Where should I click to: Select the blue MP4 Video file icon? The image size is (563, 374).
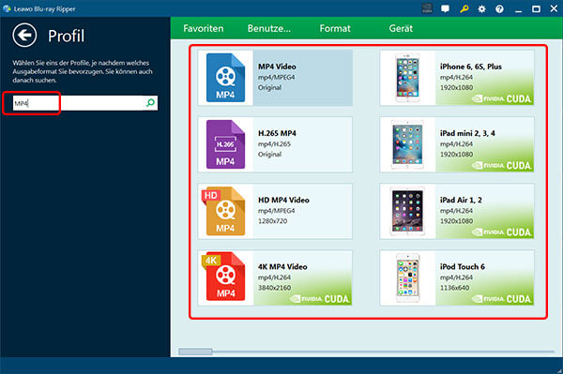pyautogui.click(x=225, y=78)
